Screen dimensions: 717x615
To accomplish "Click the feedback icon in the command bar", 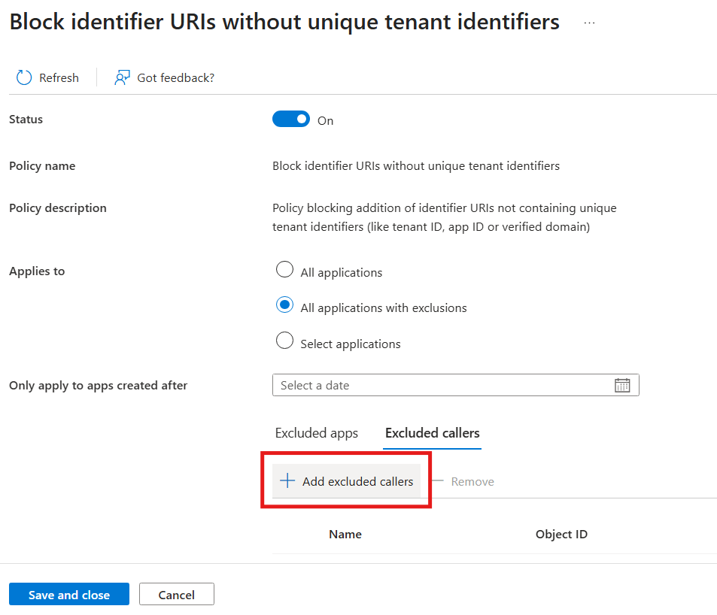I will point(122,77).
